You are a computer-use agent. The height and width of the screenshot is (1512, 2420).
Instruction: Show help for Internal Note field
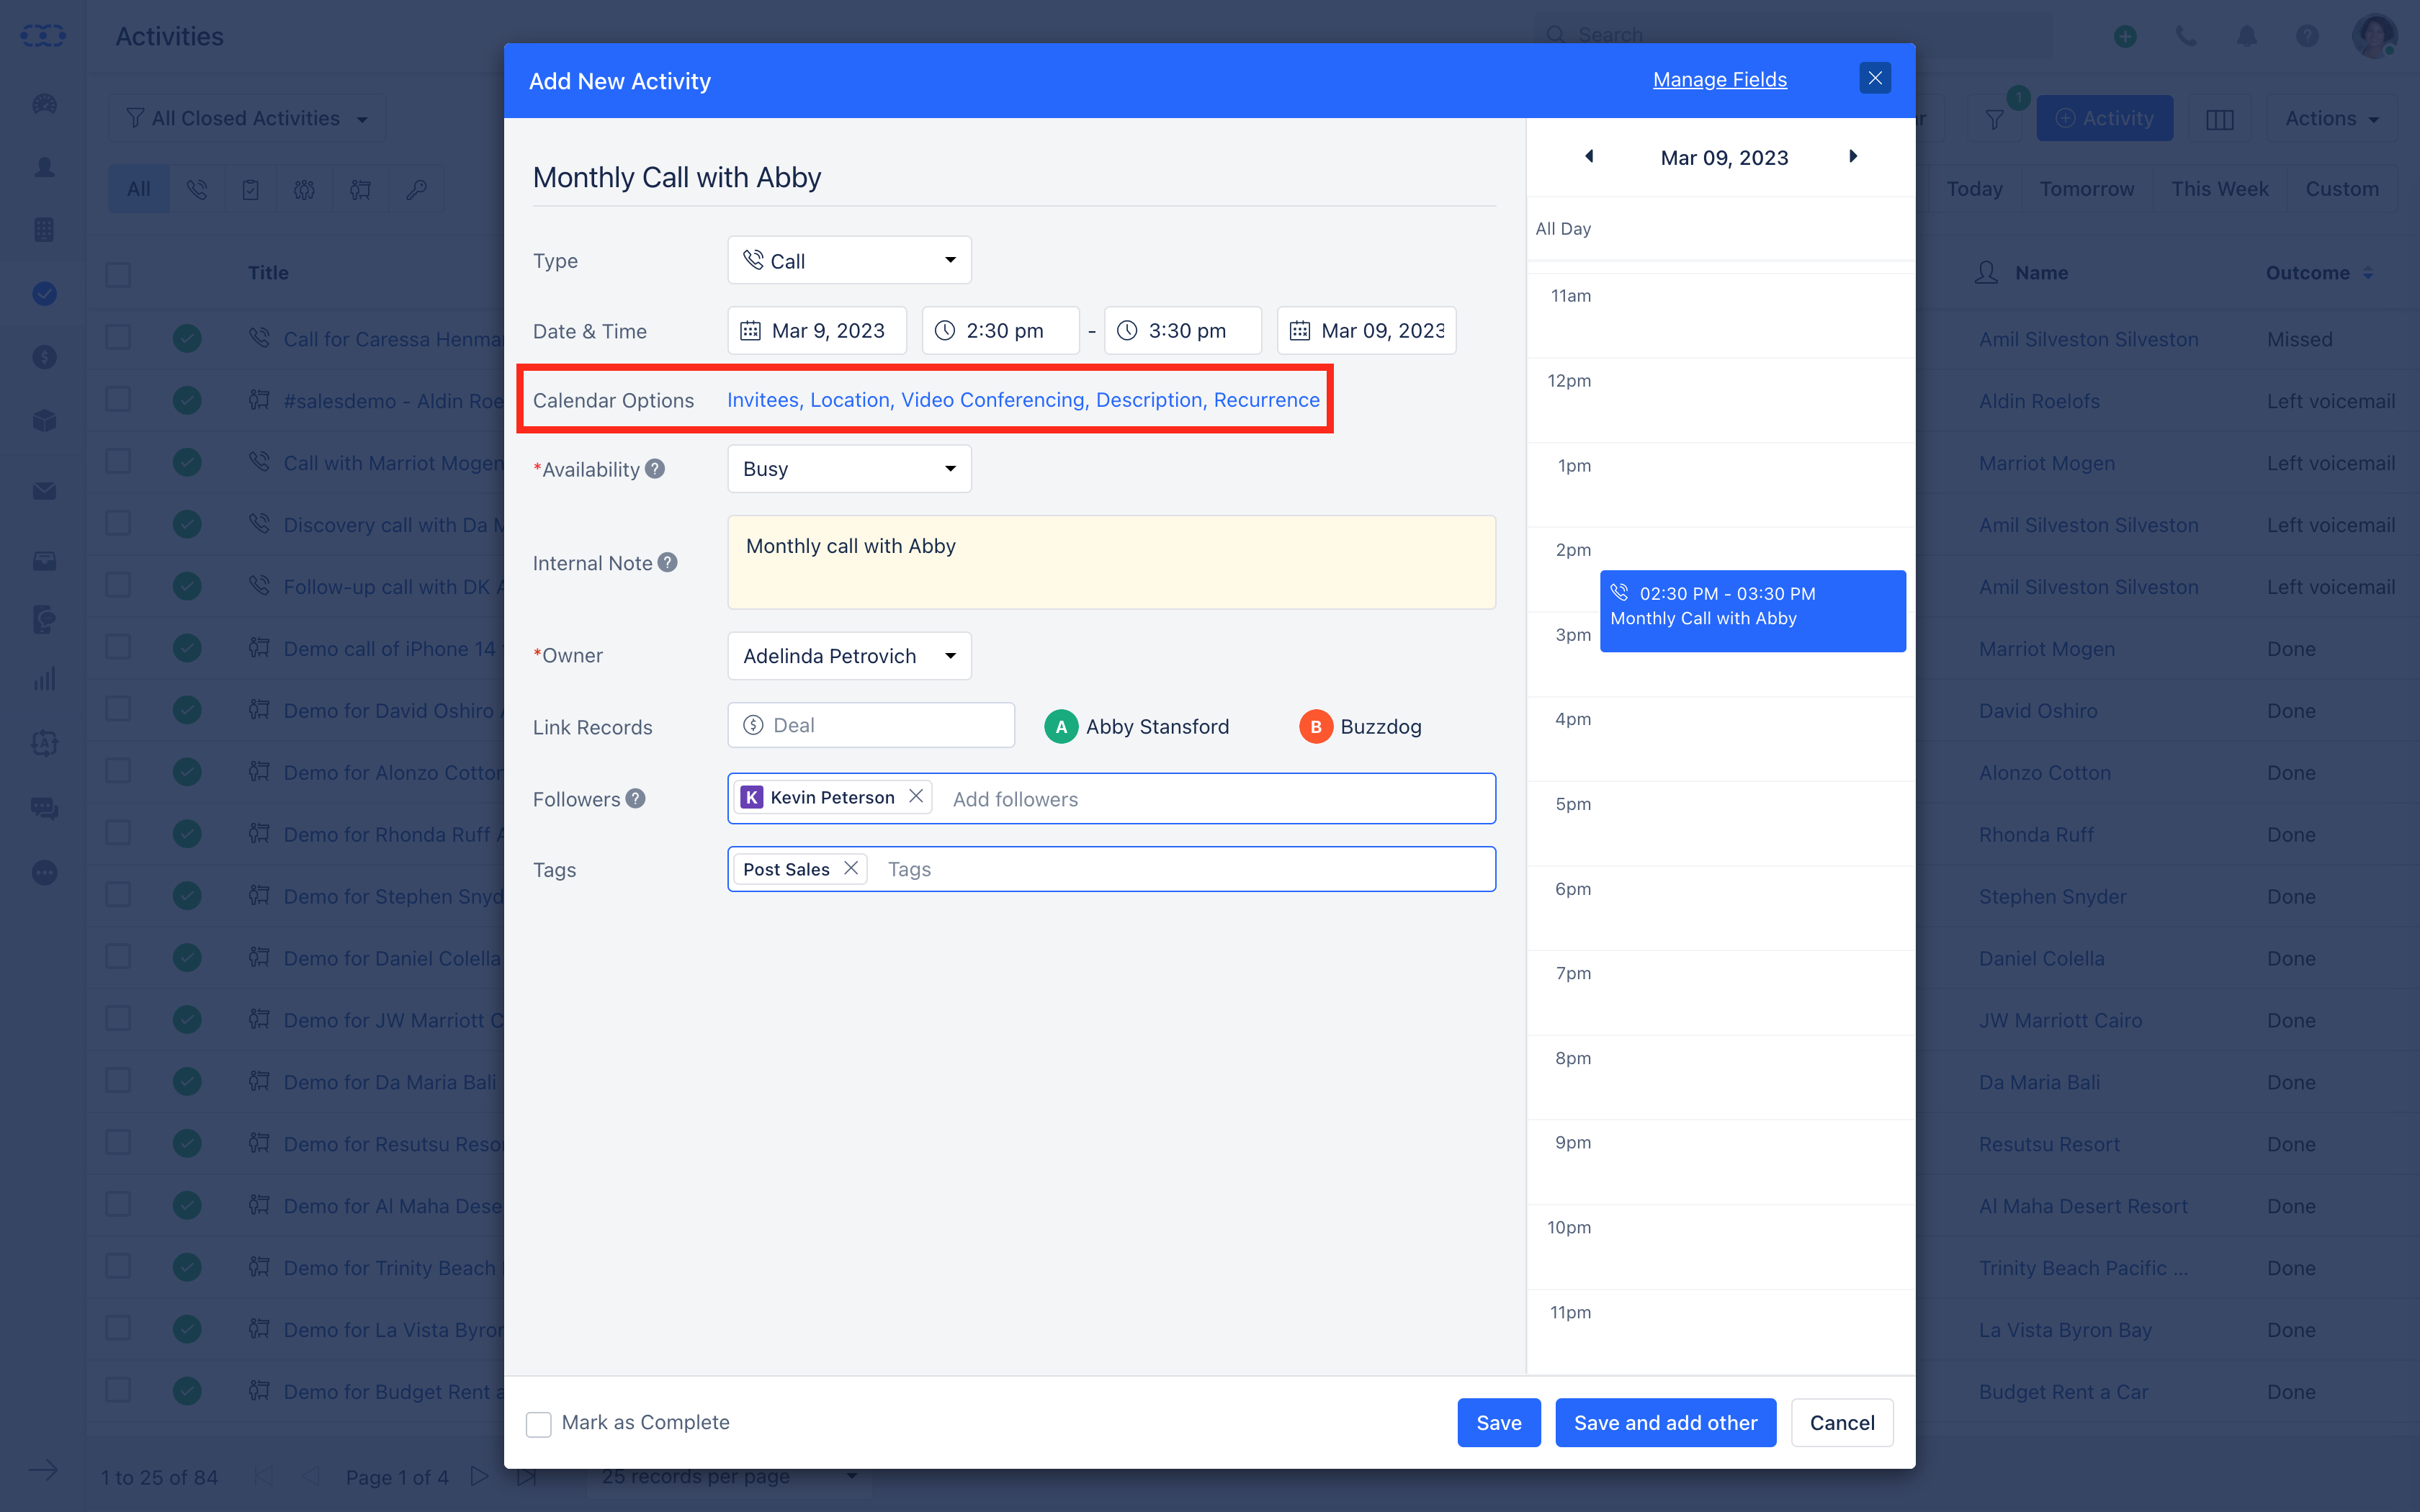(668, 563)
